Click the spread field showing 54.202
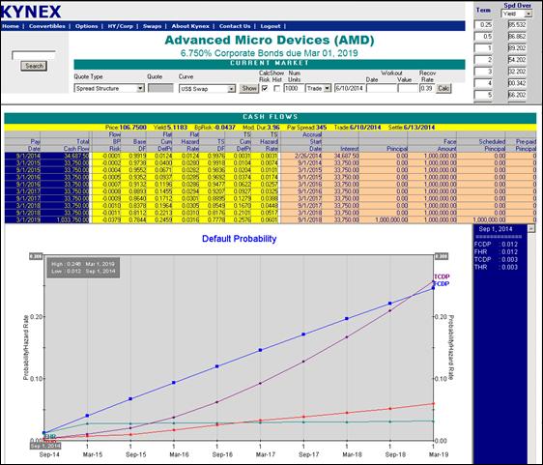The width and height of the screenshot is (543, 465). (517, 60)
